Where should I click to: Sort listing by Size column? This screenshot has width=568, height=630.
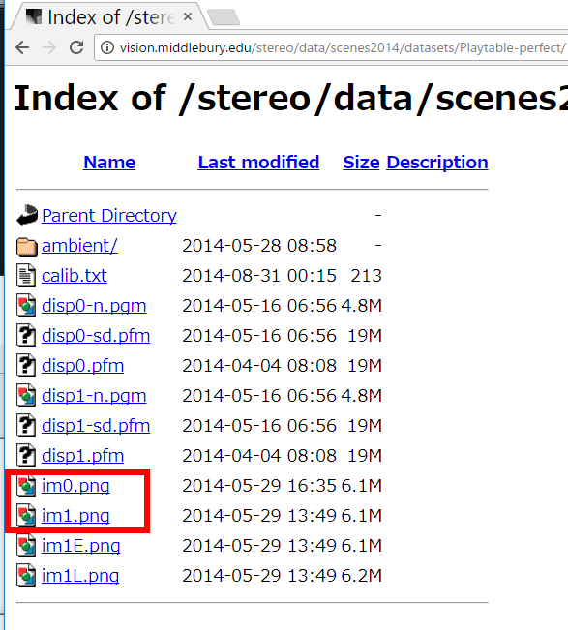coord(361,163)
